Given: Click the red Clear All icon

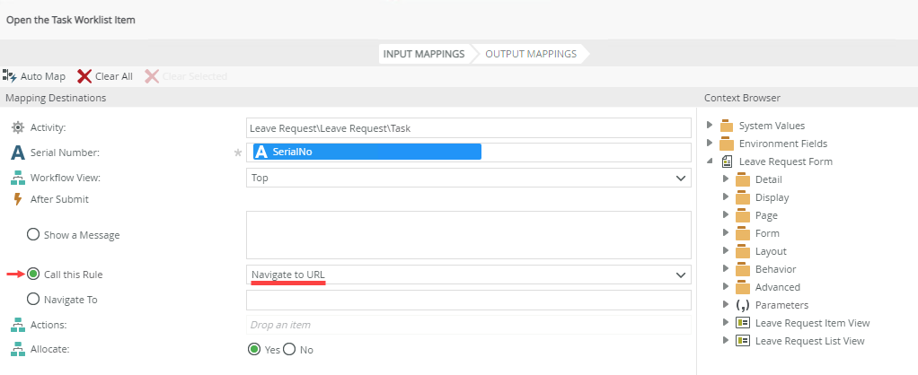Looking at the screenshot, I should click(x=84, y=76).
